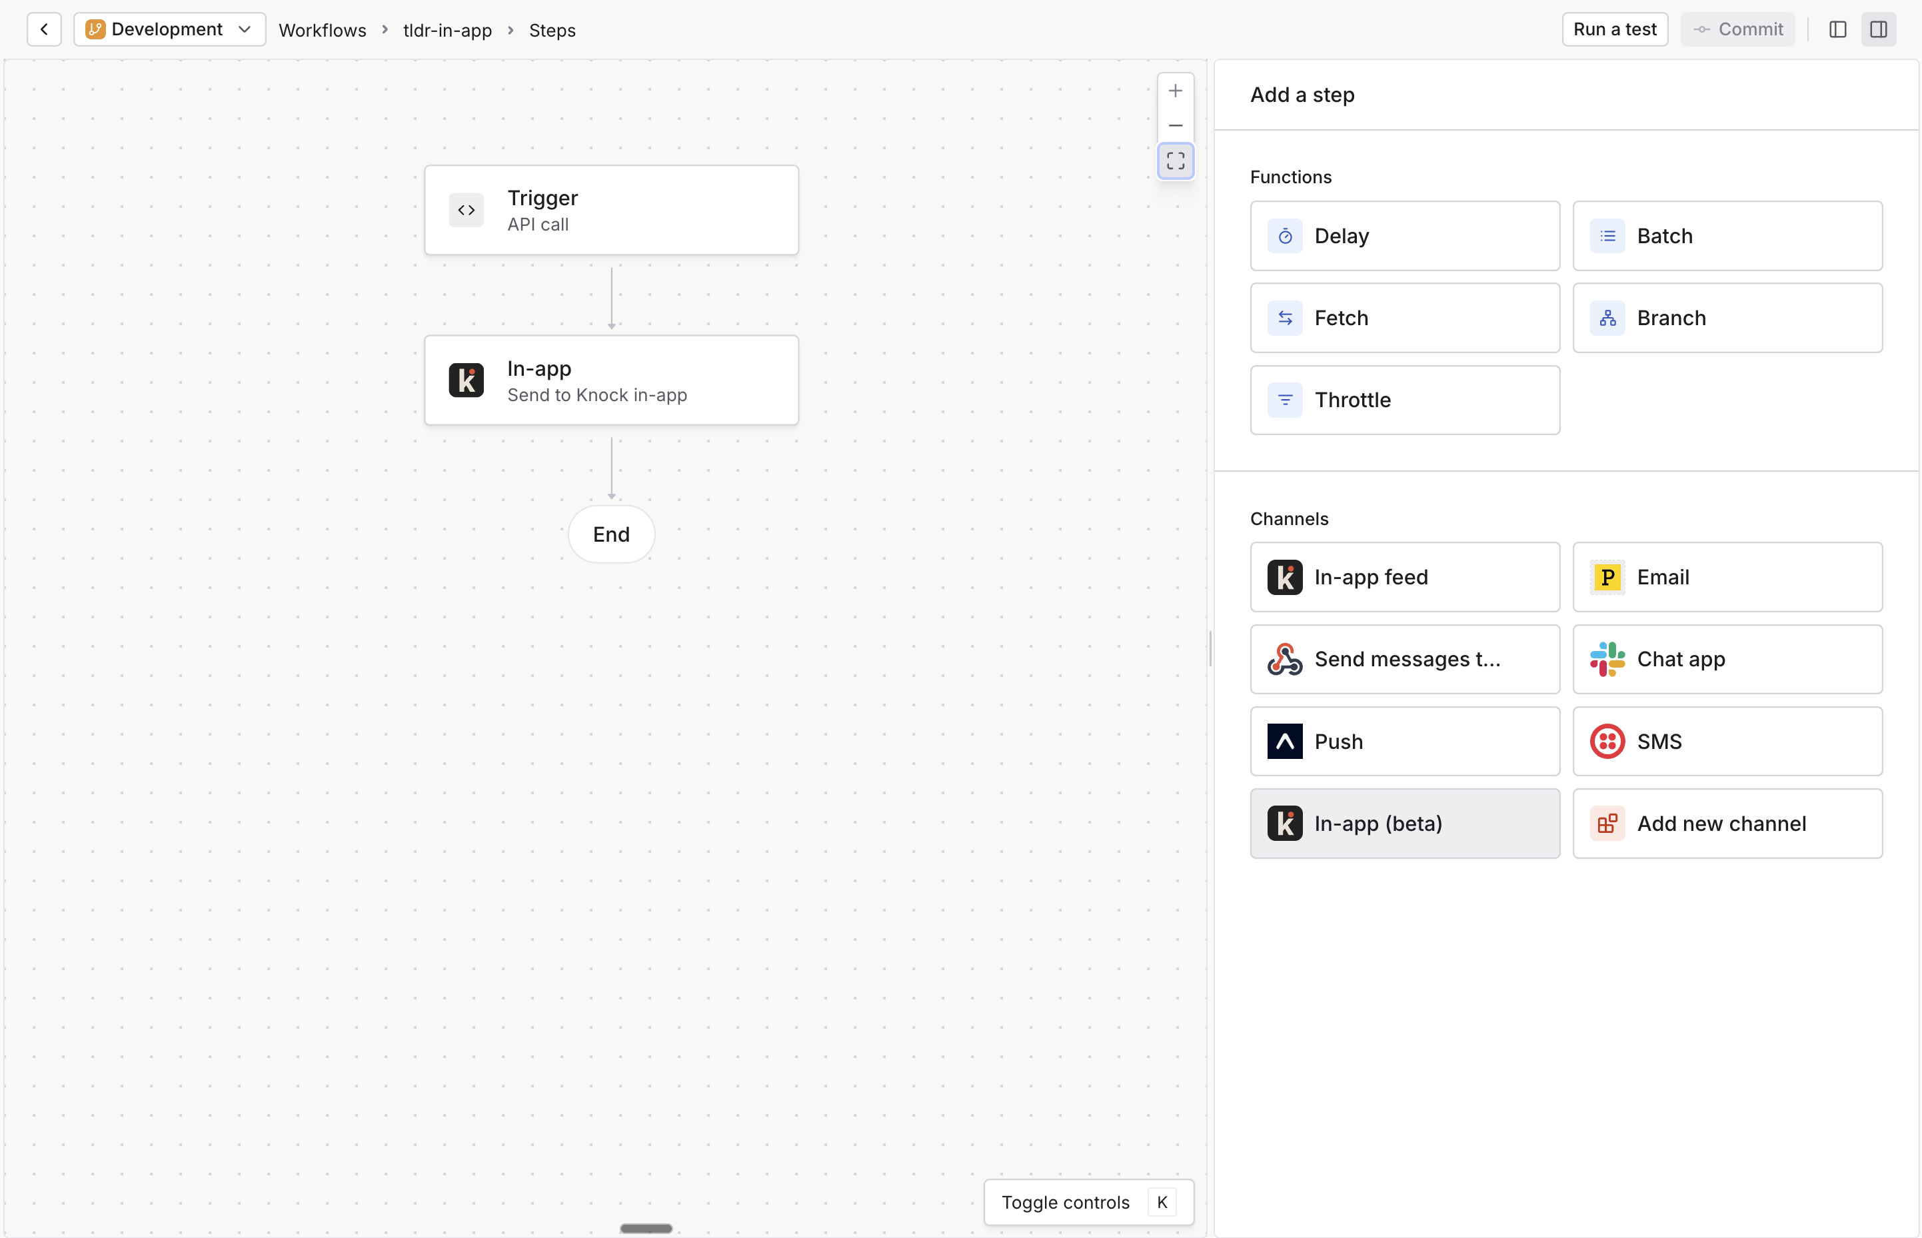Open the tldr-in-app breadcrumb item
The width and height of the screenshot is (1922, 1238).
446,30
